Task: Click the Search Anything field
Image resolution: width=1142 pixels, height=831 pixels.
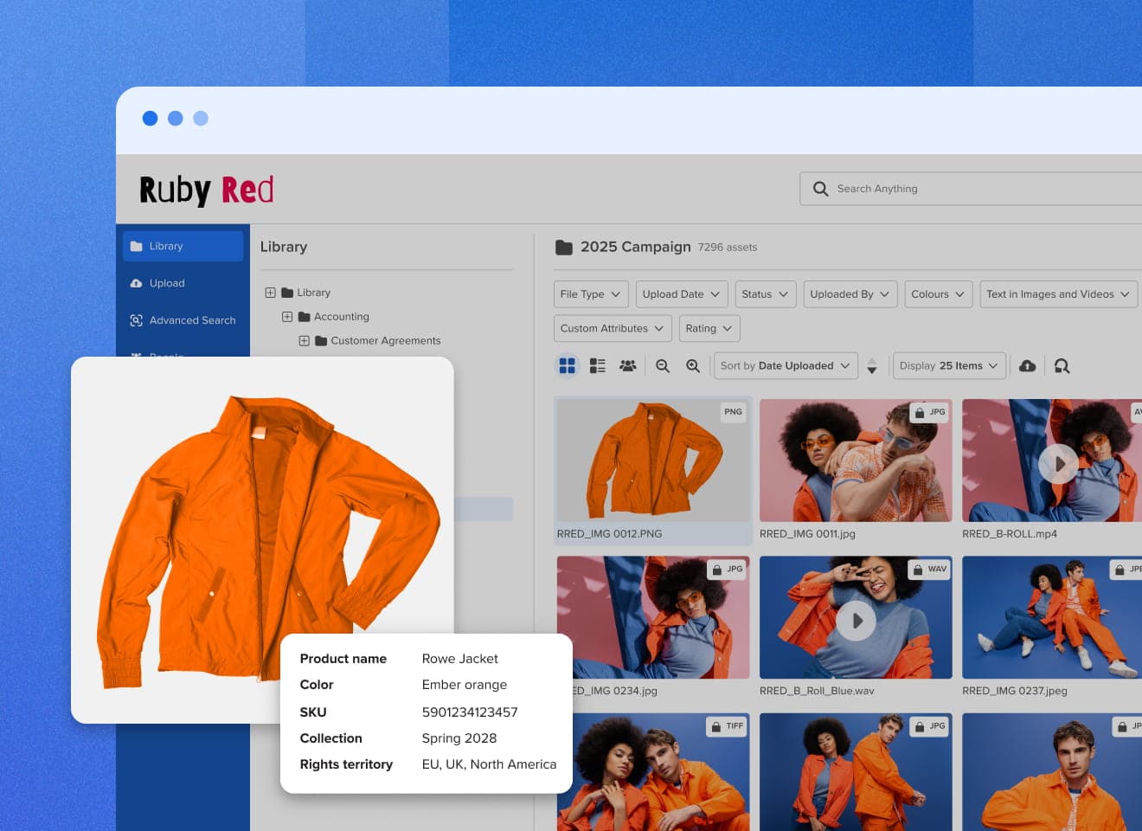Action: click(972, 189)
